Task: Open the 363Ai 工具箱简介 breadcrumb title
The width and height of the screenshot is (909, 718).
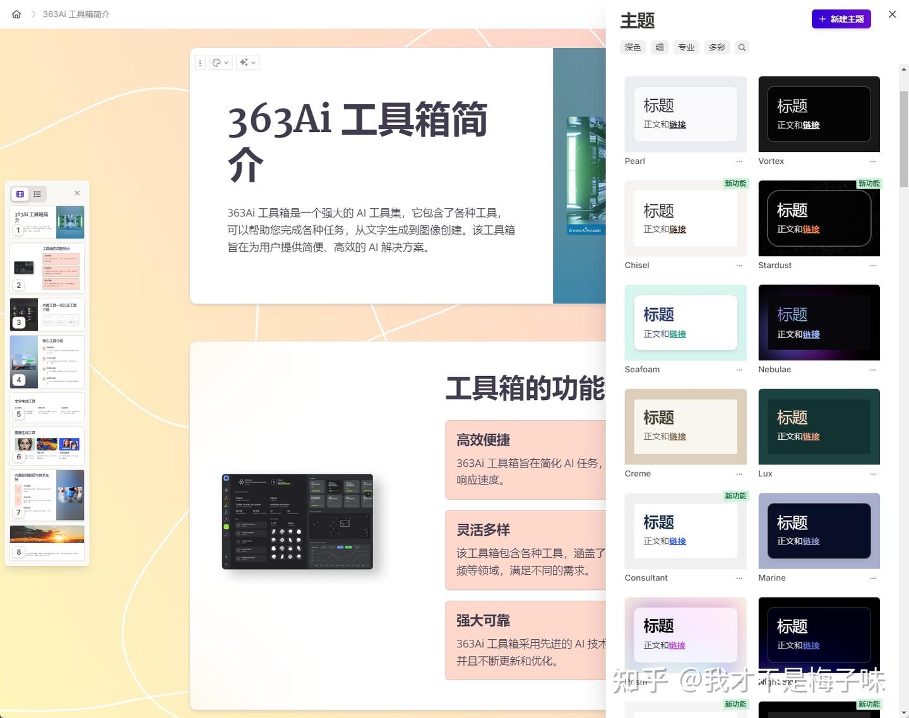Action: (x=76, y=14)
